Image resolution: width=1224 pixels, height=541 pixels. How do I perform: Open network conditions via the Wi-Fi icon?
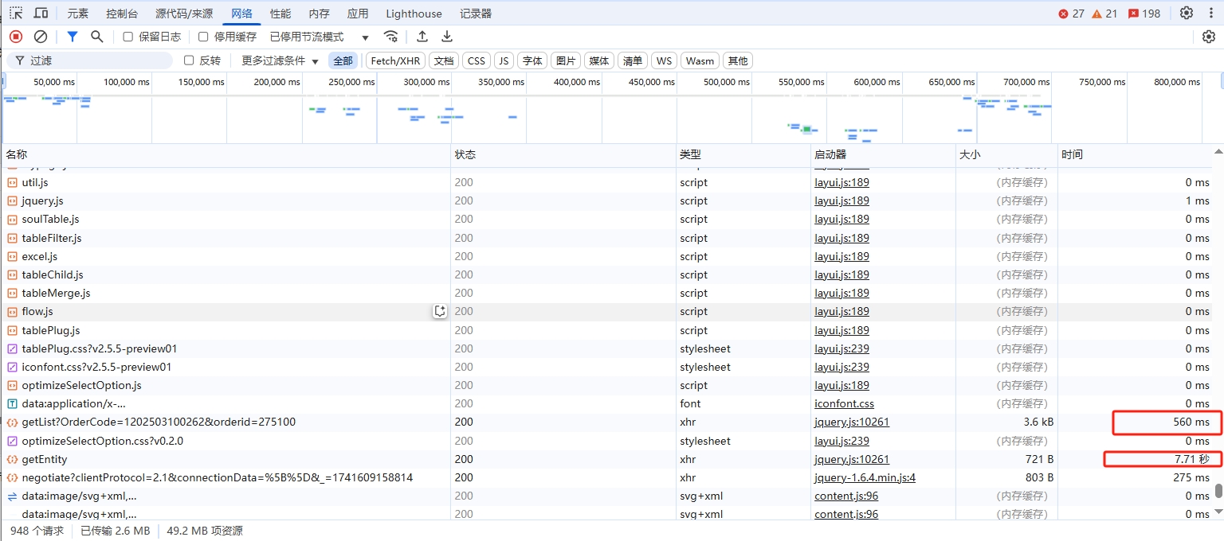coord(390,37)
